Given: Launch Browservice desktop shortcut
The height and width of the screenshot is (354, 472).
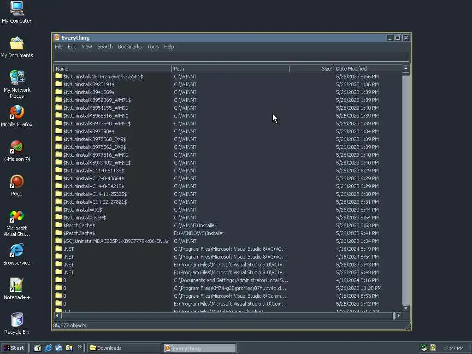Looking at the screenshot, I should (17, 254).
